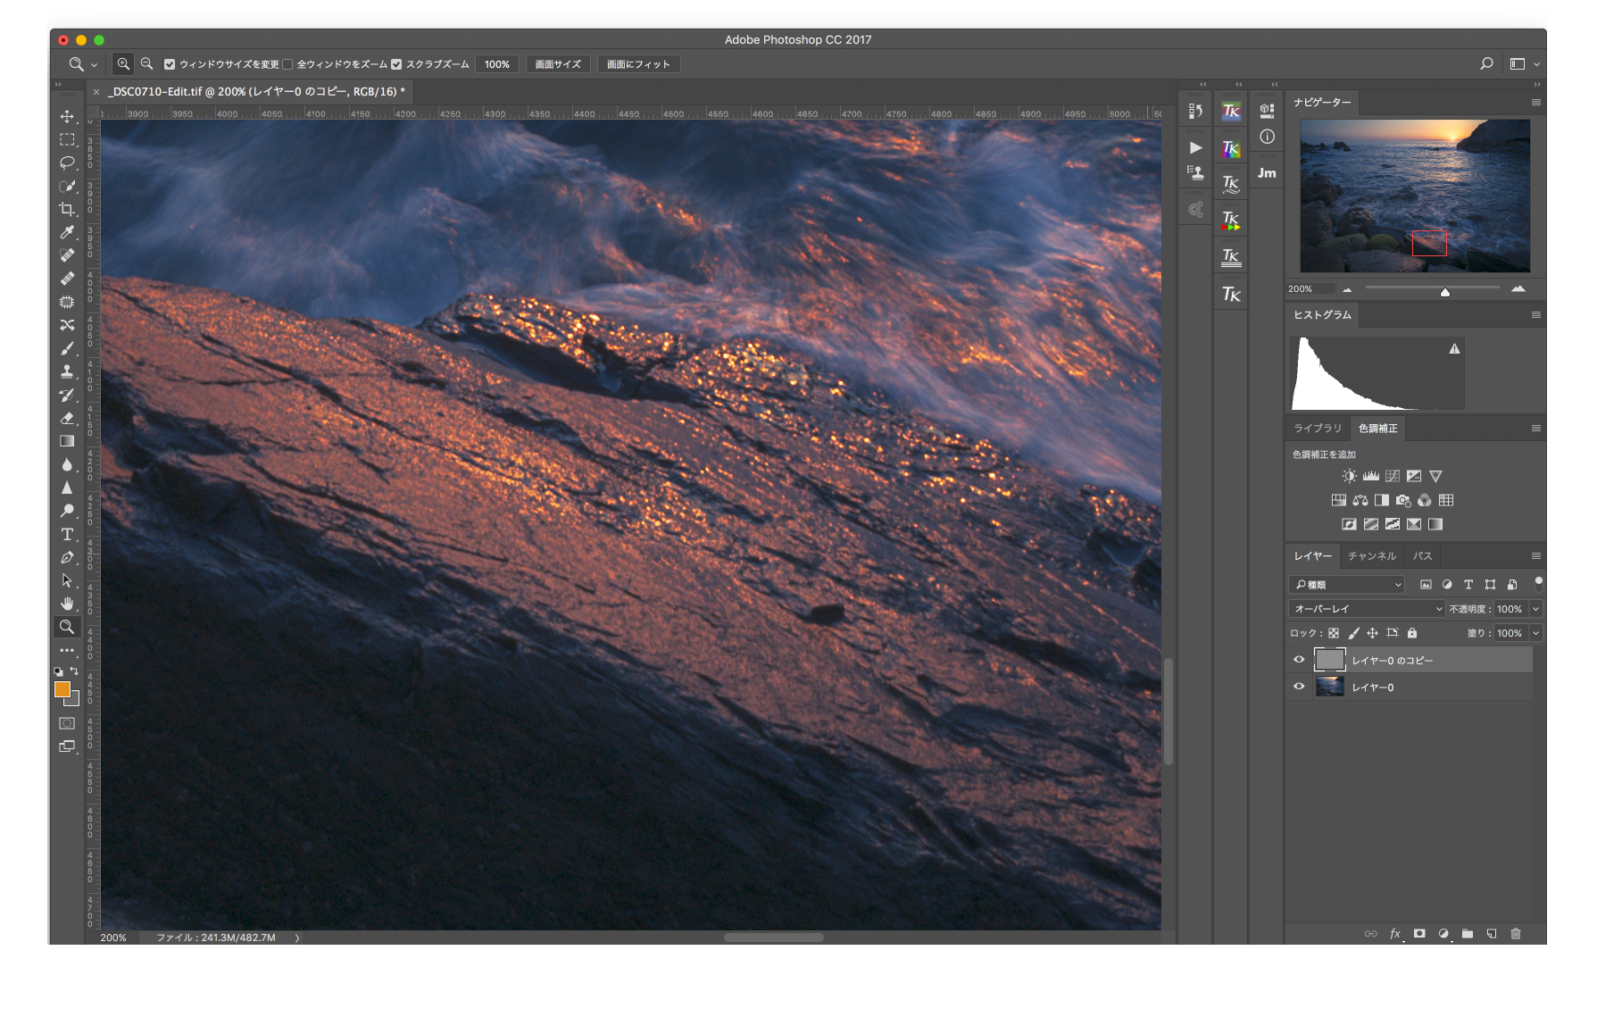Delete the selected layer with trash icon

[x=1515, y=933]
